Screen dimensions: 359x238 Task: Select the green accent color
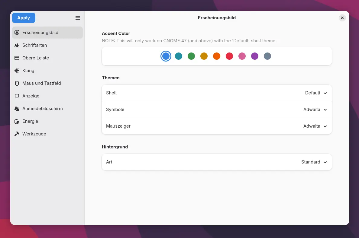(191, 56)
